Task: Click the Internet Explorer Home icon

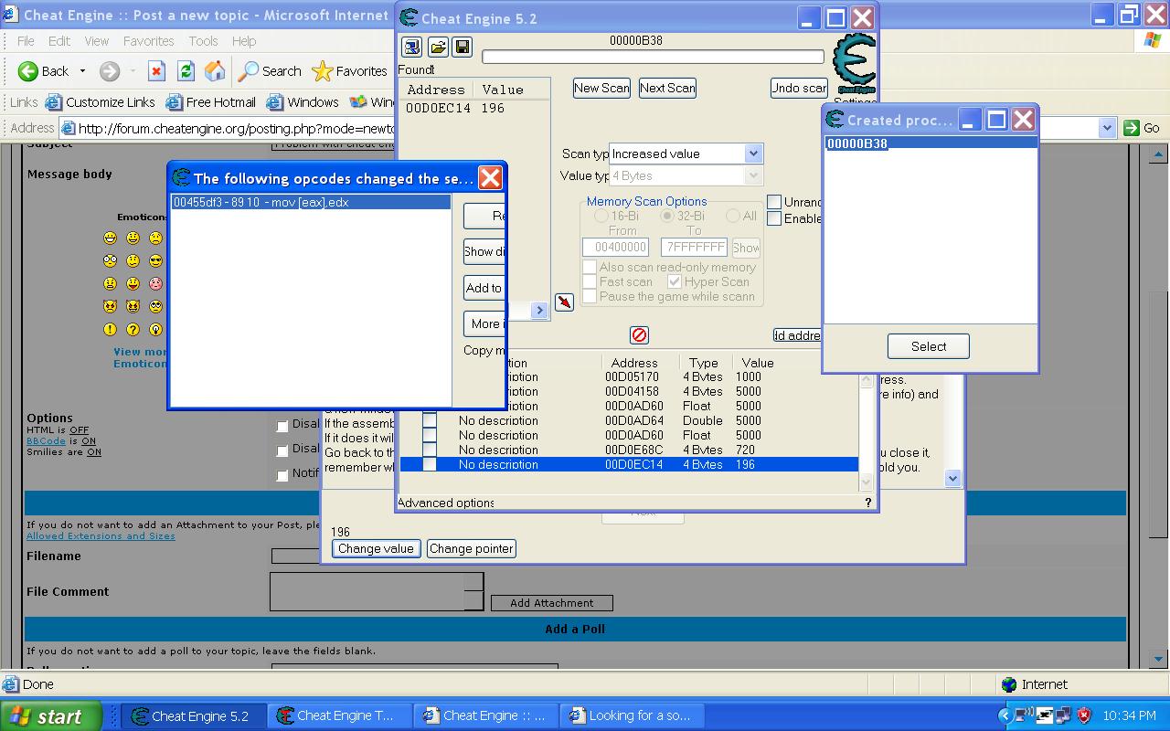Action: 215,71
